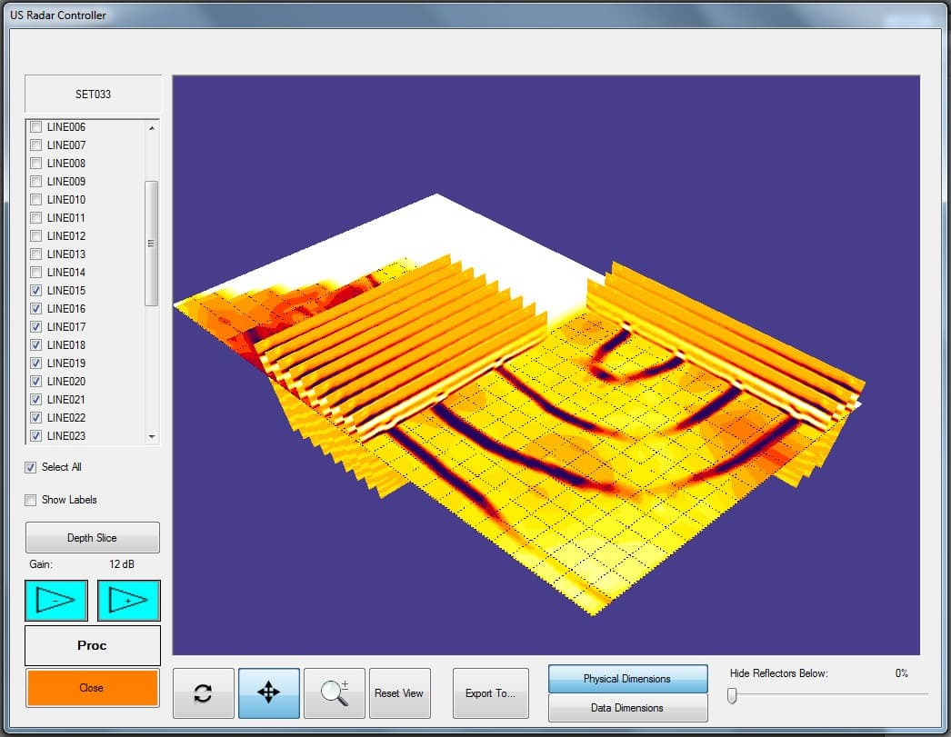Activate the zoom magnifier tool
This screenshot has height=737, width=951.
335,693
